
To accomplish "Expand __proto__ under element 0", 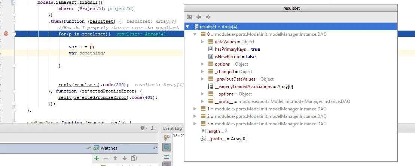I will tap(202, 101).
